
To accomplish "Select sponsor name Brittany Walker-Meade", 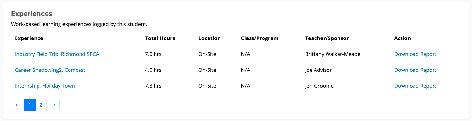I will pyautogui.click(x=333, y=54).
